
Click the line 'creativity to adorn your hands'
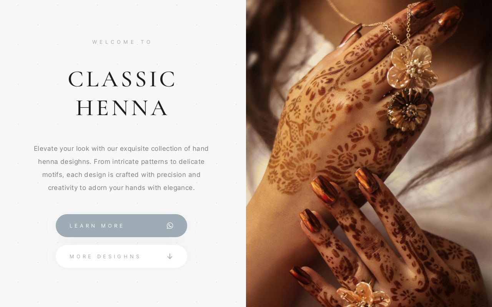click(x=121, y=188)
